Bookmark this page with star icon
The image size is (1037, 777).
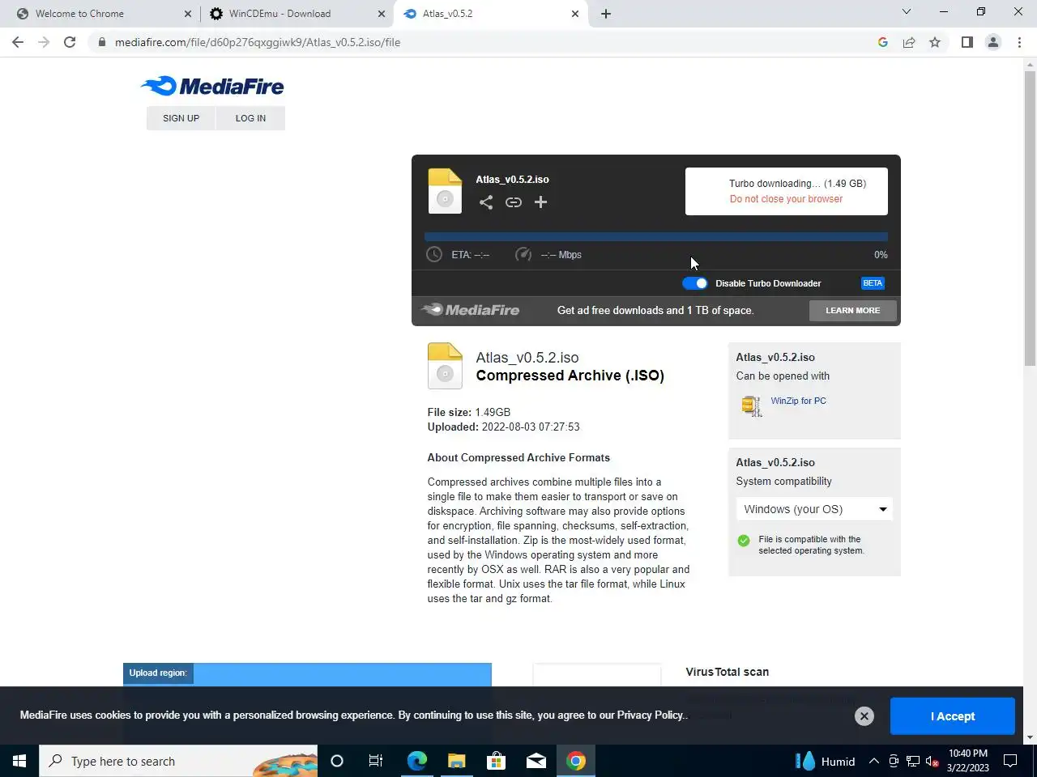pos(935,42)
